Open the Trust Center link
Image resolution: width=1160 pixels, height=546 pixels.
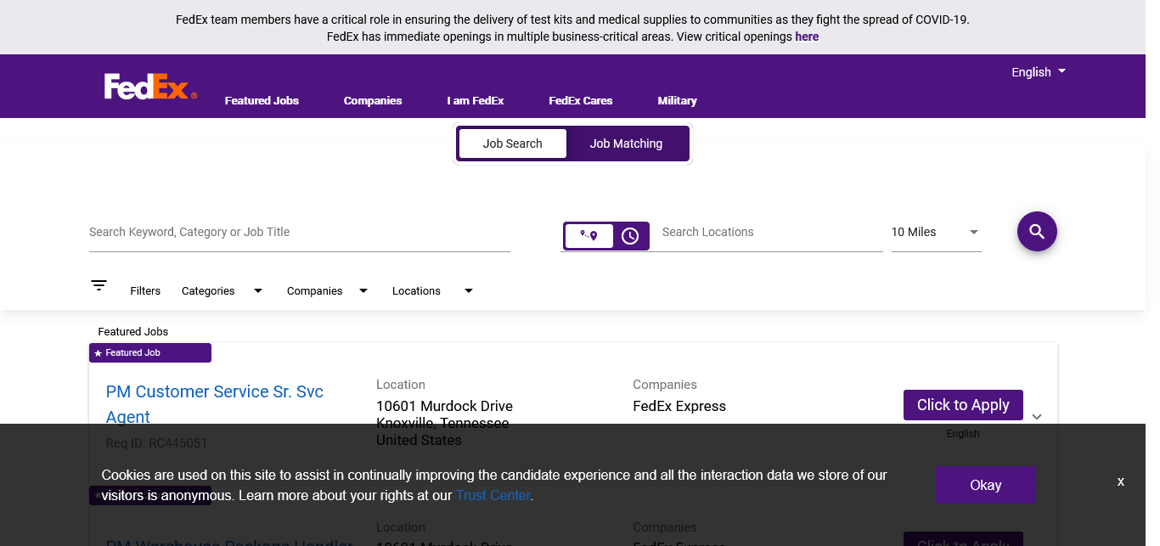(x=493, y=495)
